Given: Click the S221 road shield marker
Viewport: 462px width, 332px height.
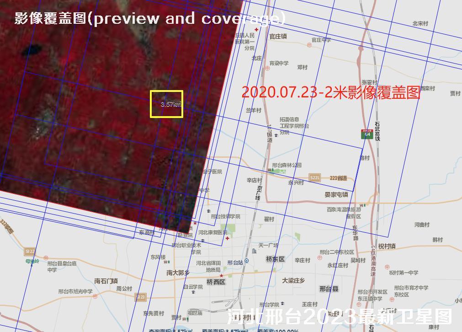Looking at the screenshot, I should click(314, 177).
